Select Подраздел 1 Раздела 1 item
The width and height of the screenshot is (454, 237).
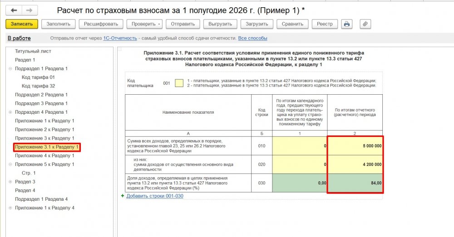pos(41,68)
